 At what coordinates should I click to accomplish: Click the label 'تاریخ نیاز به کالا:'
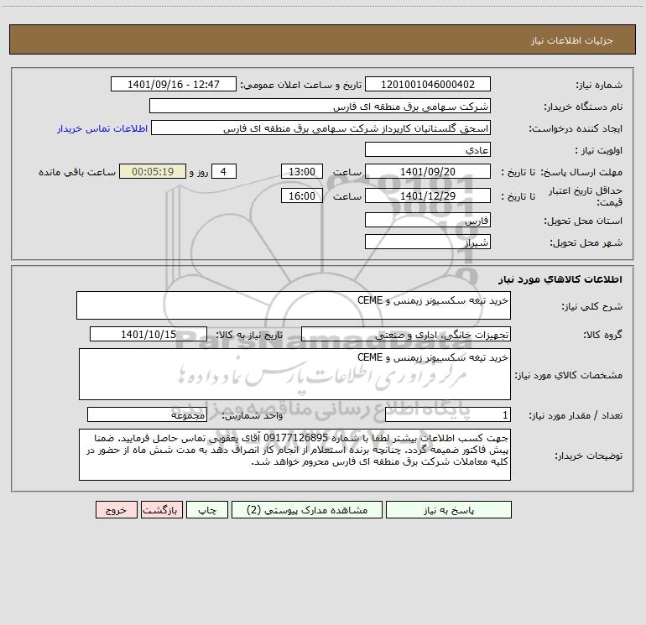pos(250,335)
